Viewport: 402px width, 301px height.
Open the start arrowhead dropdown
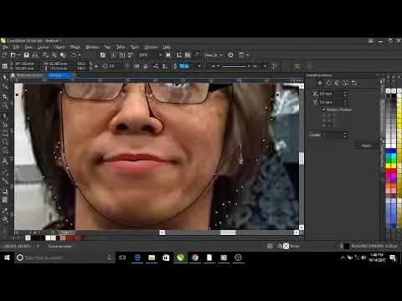(214, 66)
